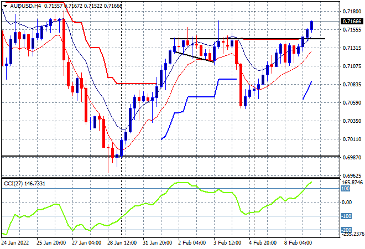
Task: Click the 0.71800 price scale label
Action: (x=352, y=11)
